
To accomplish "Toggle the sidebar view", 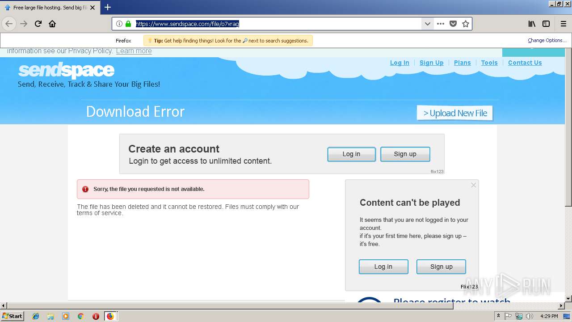I will pyautogui.click(x=546, y=24).
